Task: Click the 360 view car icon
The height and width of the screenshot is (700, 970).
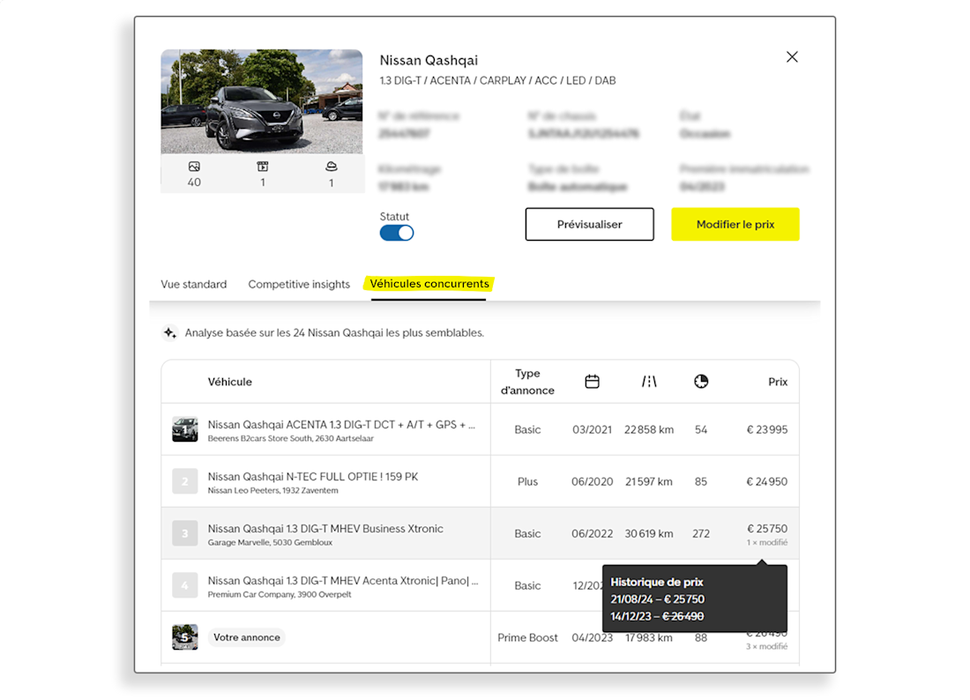Action: (x=332, y=167)
